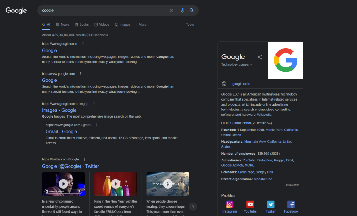357x216 pixels.
Task: Click the URL text https://twitter.com/Google
Action: tap(60, 160)
